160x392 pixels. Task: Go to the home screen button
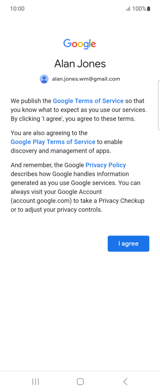click(x=80, y=382)
